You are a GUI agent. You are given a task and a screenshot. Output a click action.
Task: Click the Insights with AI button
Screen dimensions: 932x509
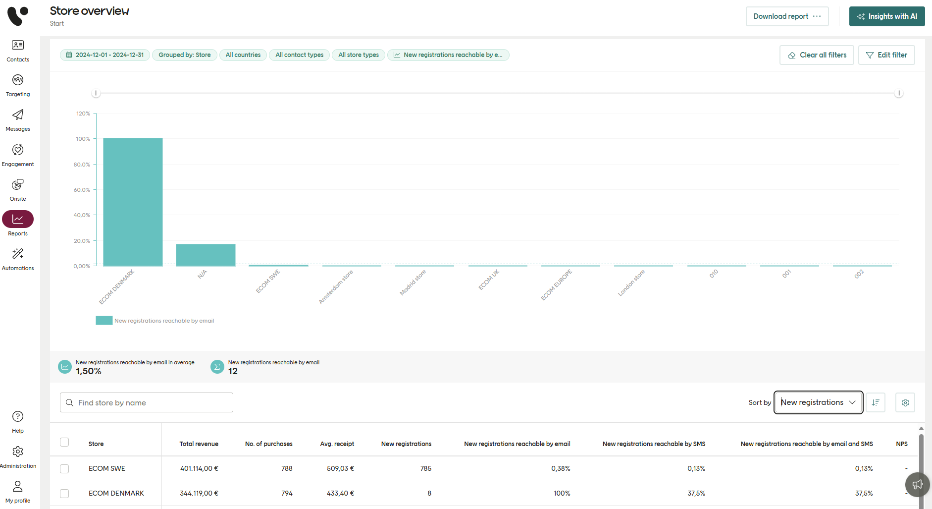[x=886, y=16]
